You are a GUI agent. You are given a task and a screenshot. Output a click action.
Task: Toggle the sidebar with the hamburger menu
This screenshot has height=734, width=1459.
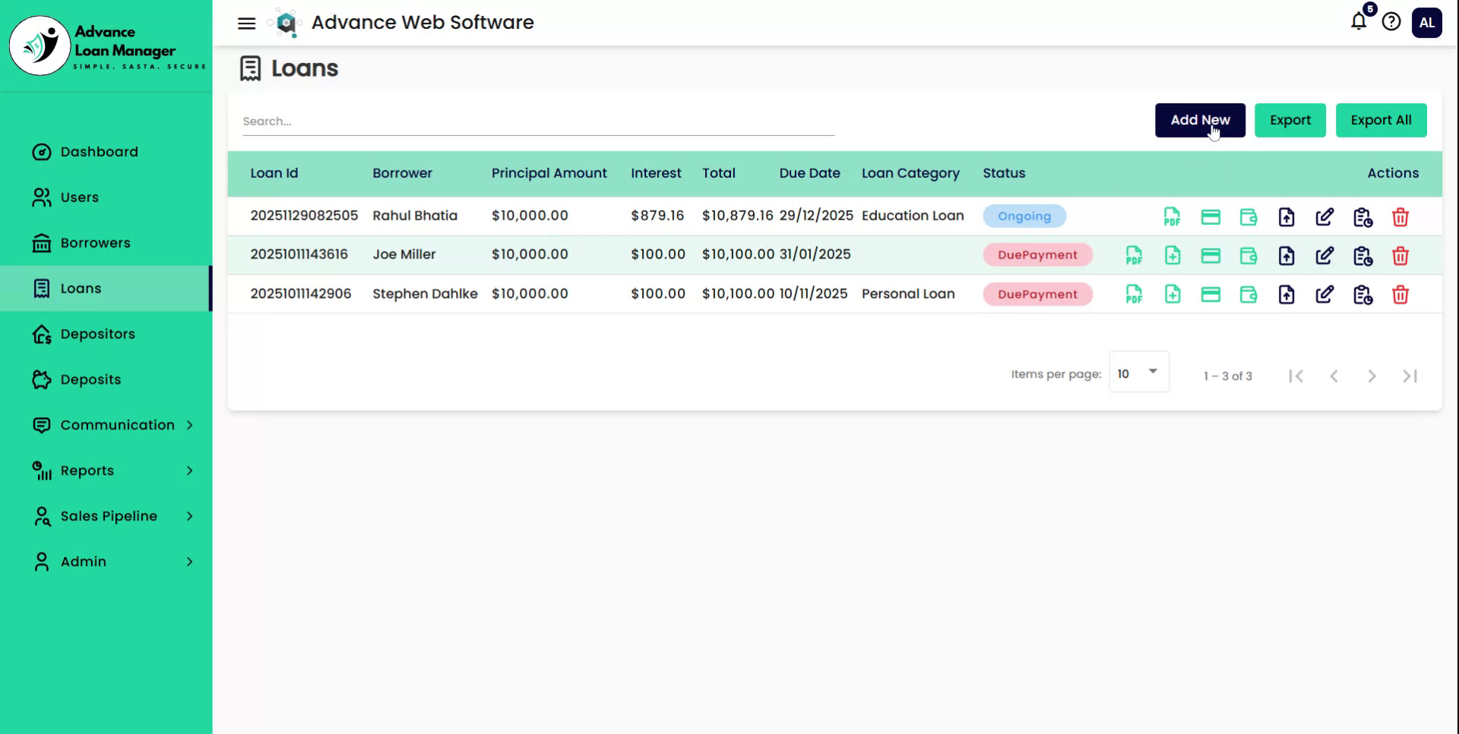[x=246, y=23]
